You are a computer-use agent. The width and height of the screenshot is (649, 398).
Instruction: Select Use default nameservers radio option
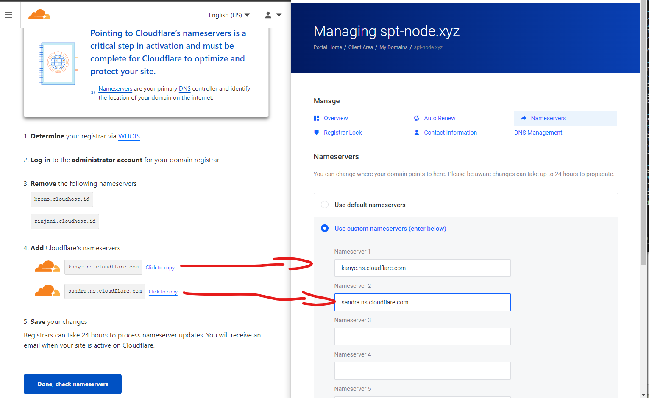point(325,205)
